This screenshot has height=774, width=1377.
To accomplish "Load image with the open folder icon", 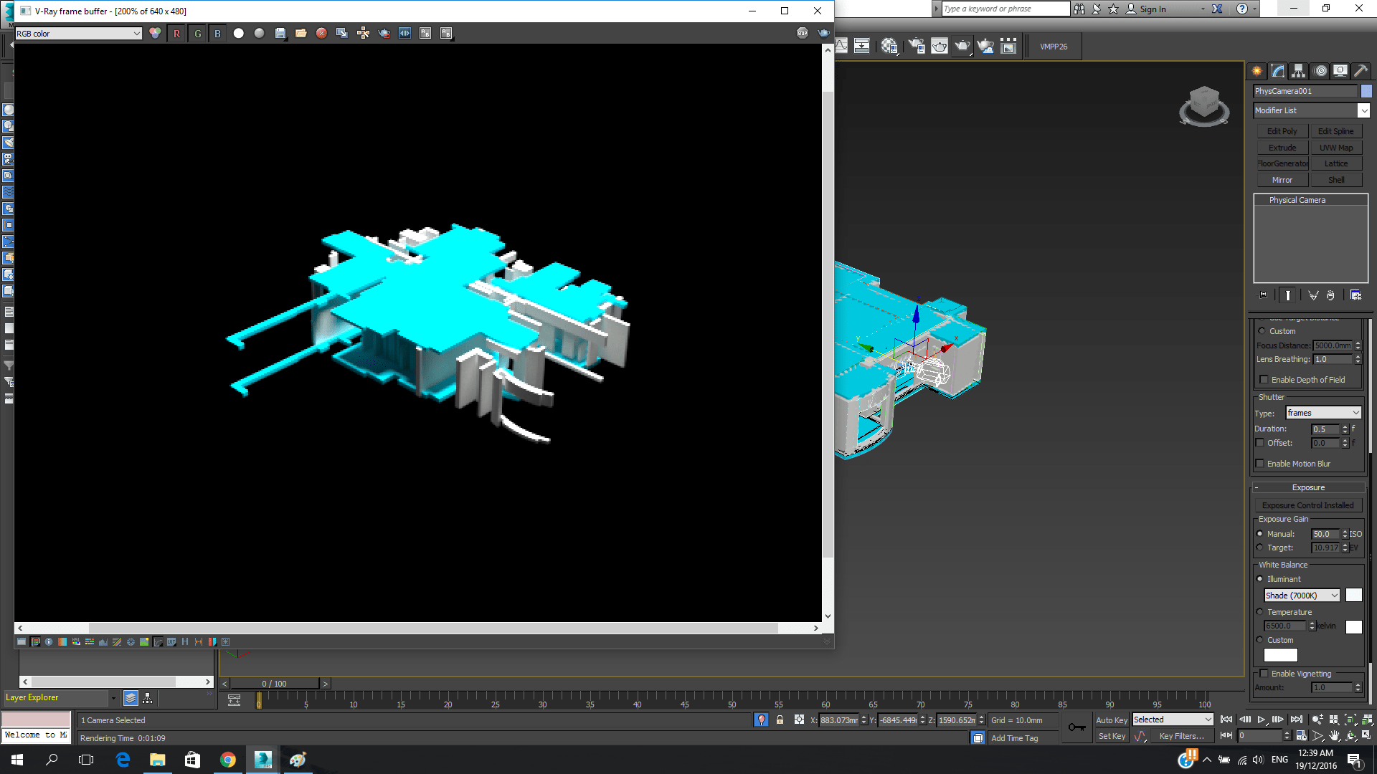I will [x=301, y=33].
